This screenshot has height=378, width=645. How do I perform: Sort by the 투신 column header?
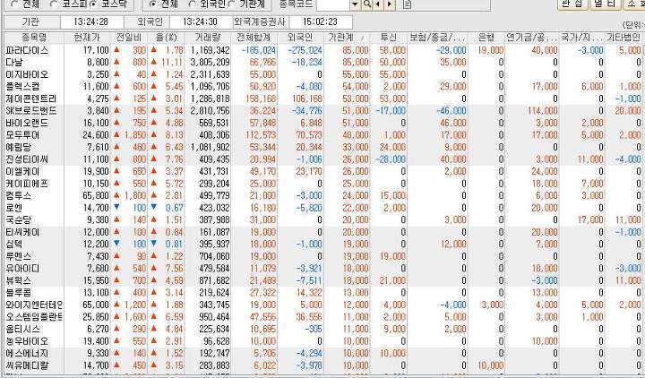coord(388,38)
